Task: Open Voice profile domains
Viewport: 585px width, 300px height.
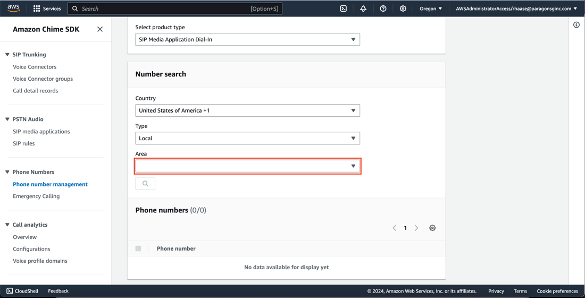Action: point(40,261)
